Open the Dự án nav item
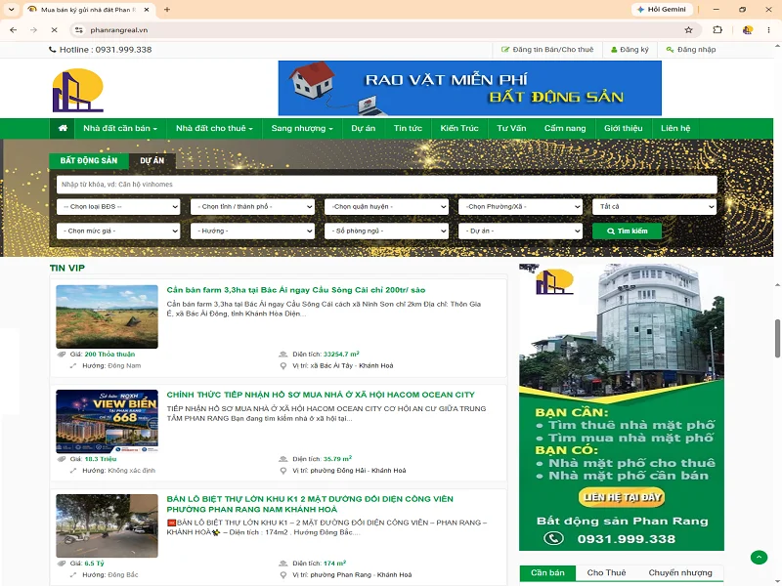 tap(363, 129)
